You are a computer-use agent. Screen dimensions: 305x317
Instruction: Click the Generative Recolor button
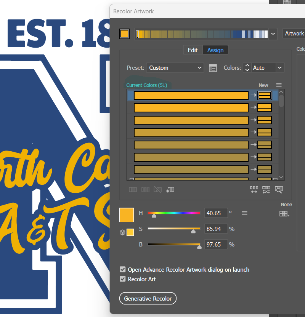tap(148, 298)
